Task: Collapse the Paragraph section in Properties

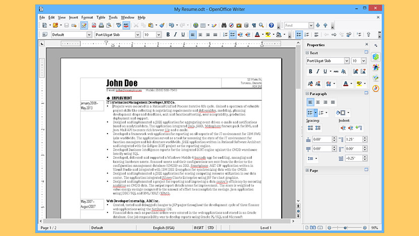Action: click(x=307, y=94)
